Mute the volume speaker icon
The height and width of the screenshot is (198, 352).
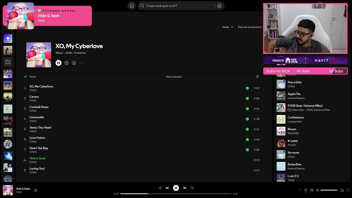pyautogui.click(x=317, y=190)
